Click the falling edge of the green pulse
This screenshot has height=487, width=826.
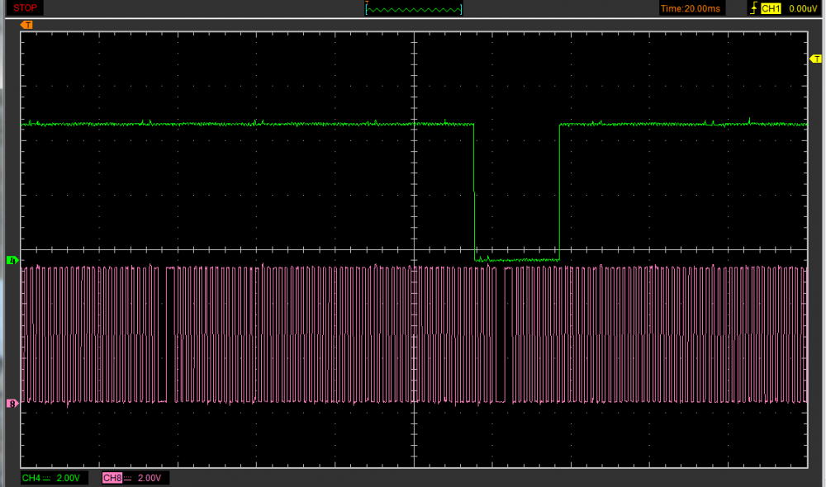(x=474, y=191)
